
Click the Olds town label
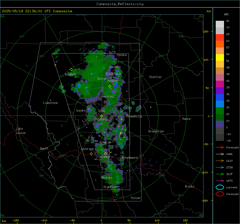coord(102,111)
